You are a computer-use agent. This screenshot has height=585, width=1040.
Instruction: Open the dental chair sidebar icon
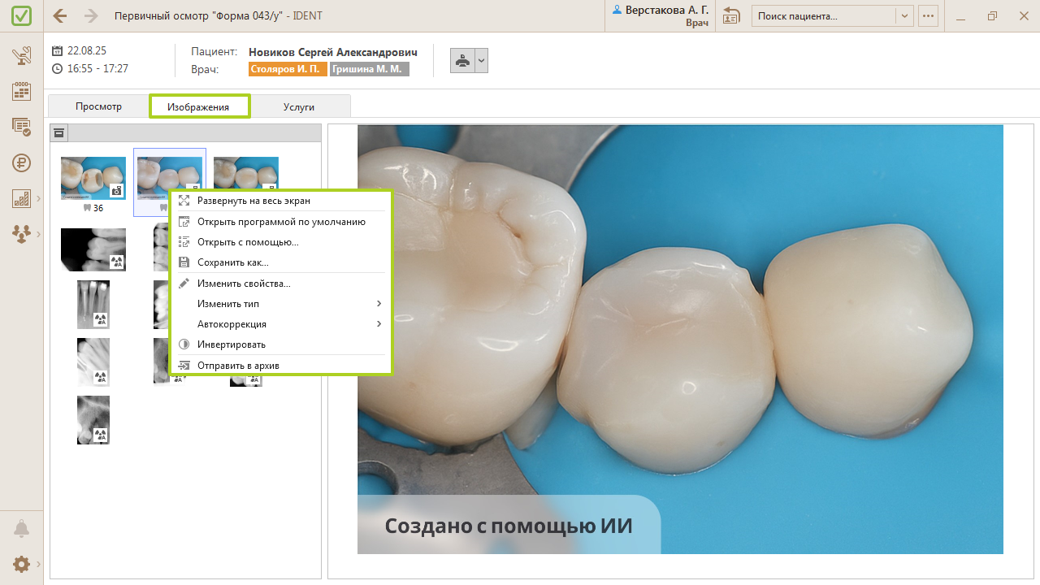[22, 57]
